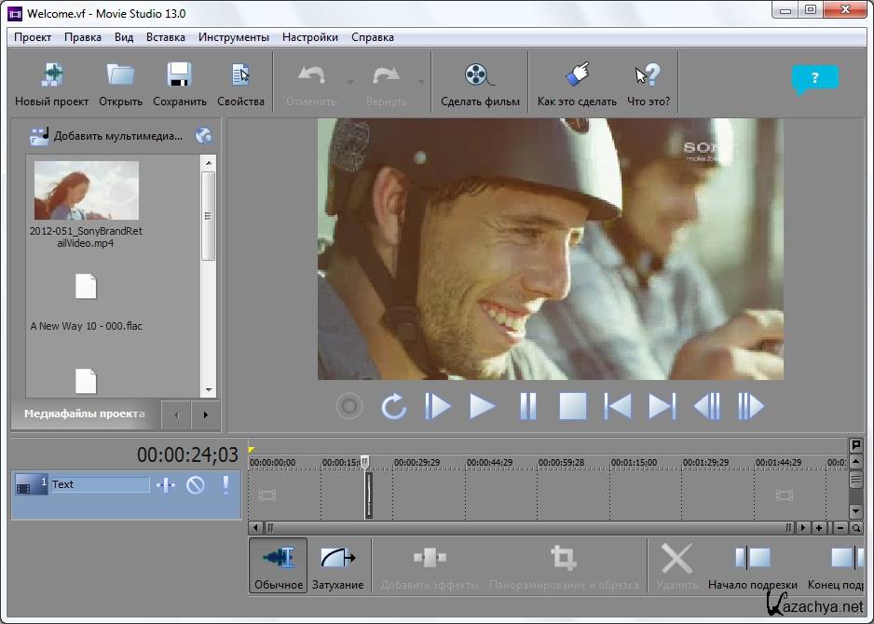Open the Вставка menu
This screenshot has height=624, width=874.
click(166, 37)
